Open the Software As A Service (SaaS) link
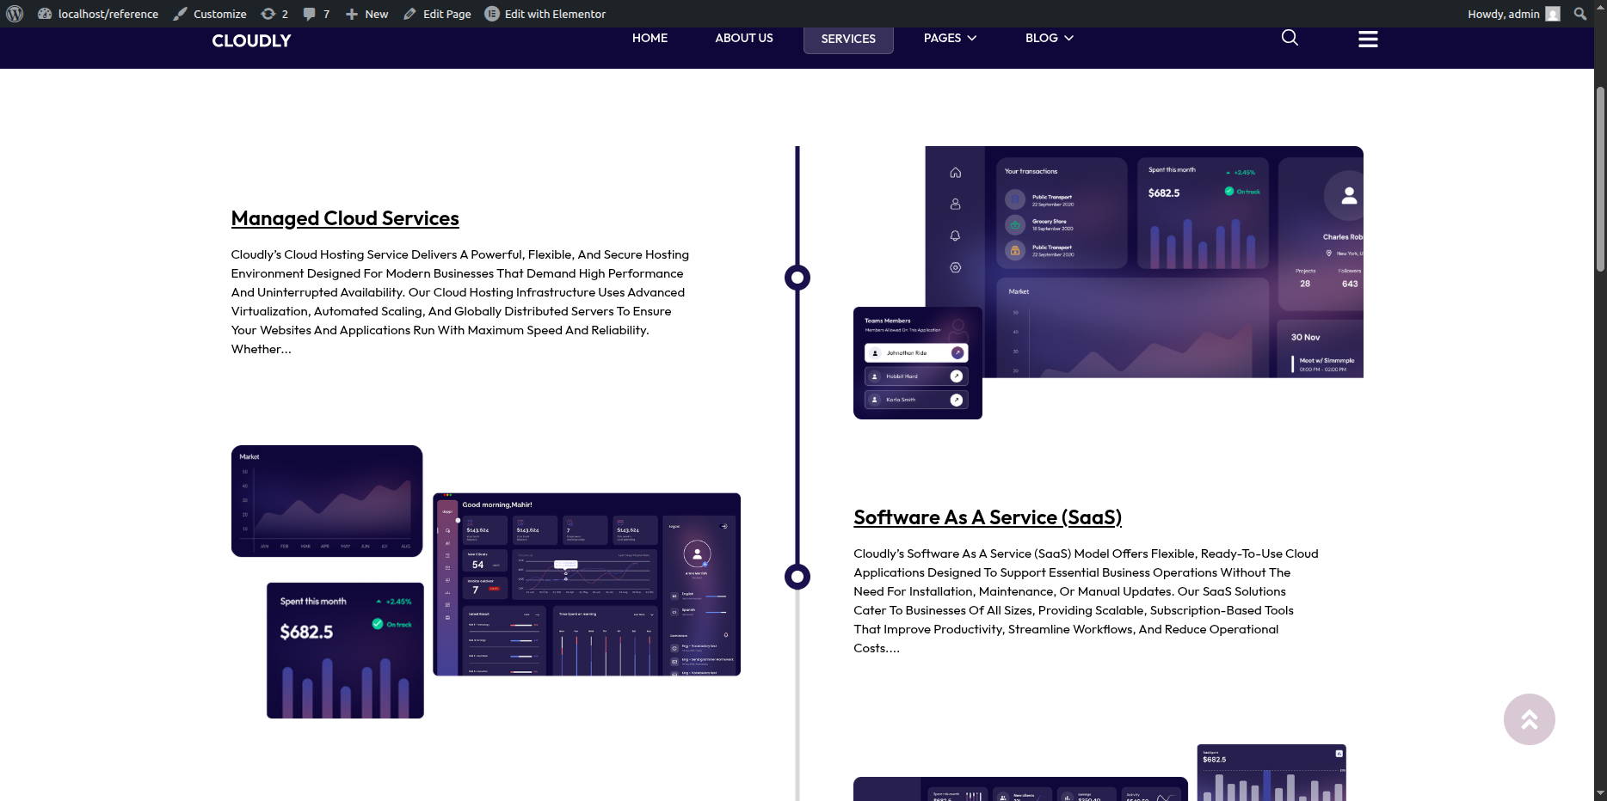Screen dimensions: 1607x801 pyautogui.click(x=988, y=517)
